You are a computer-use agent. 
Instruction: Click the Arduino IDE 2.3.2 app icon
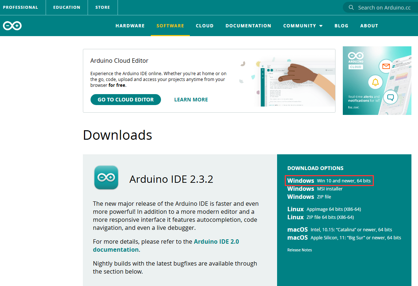106,177
